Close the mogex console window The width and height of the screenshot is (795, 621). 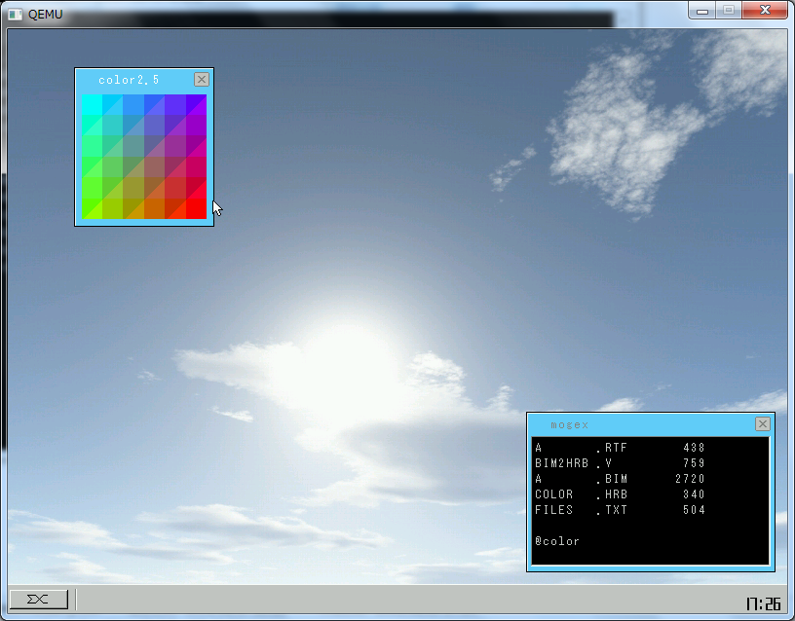coord(762,424)
